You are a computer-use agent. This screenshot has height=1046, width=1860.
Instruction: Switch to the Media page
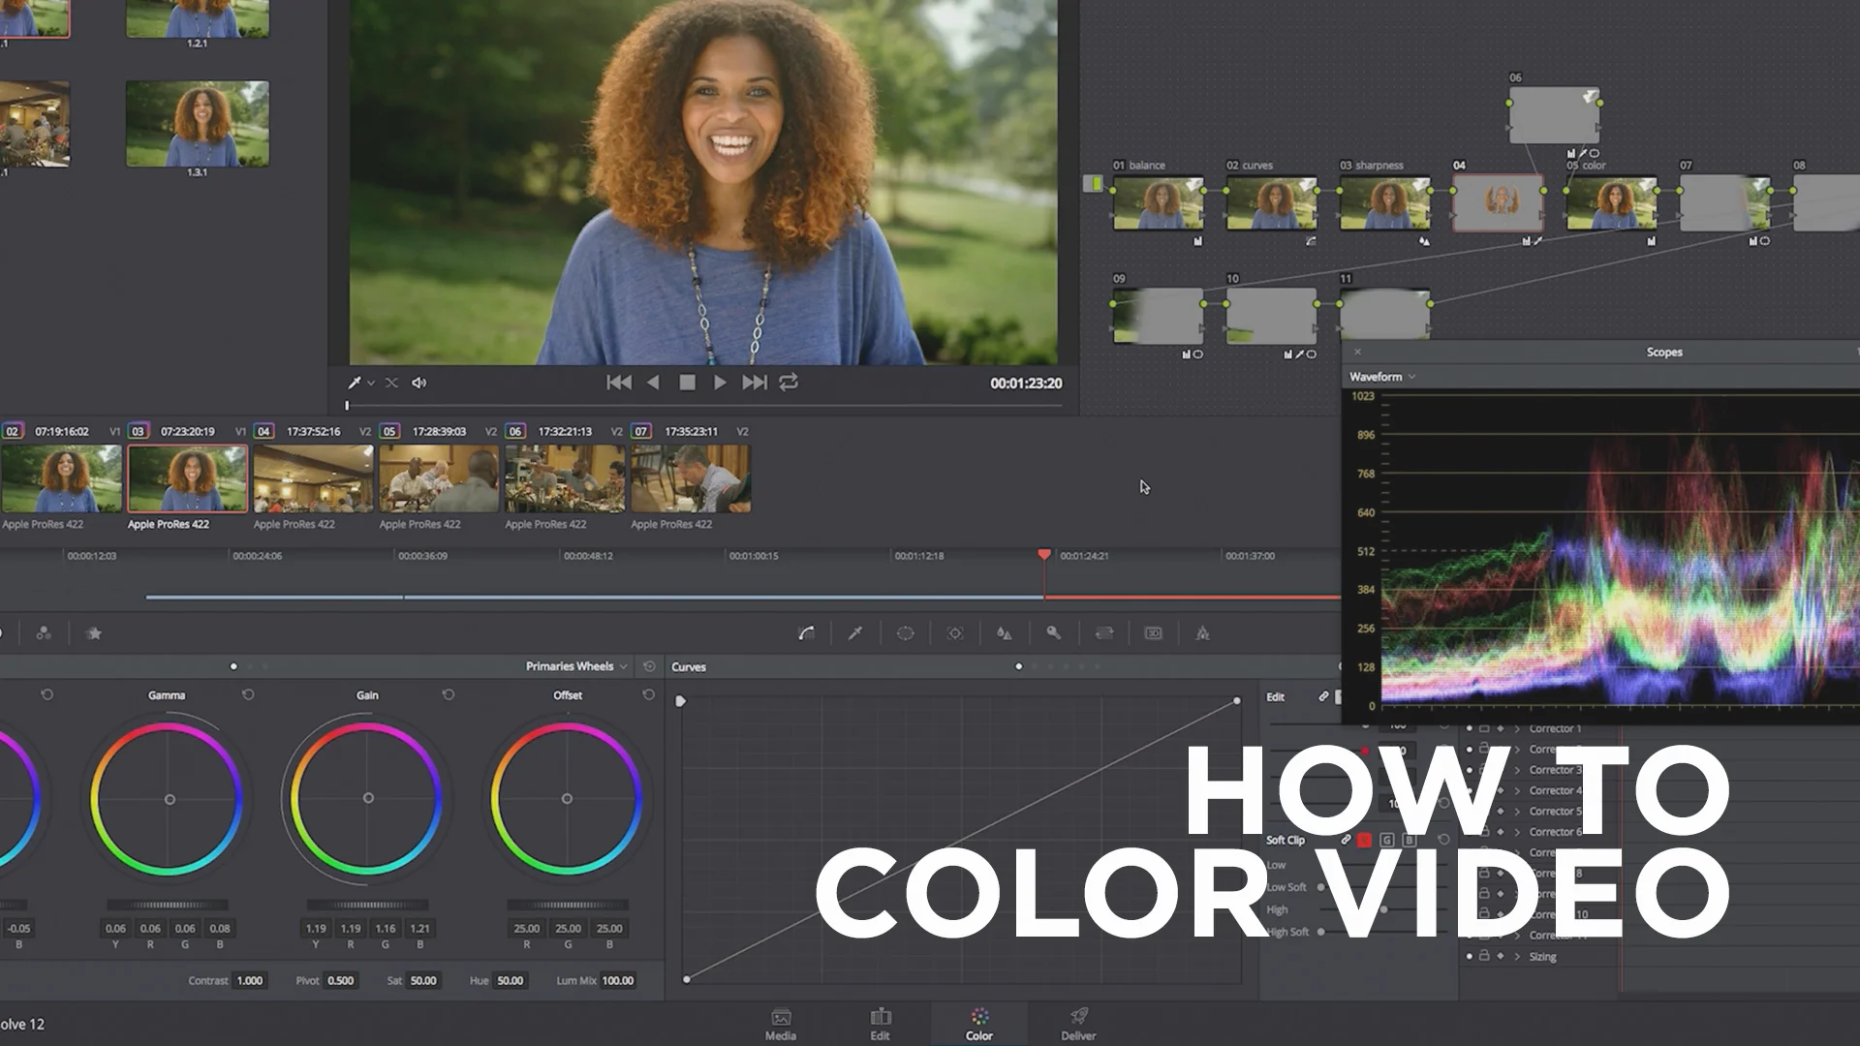781,1024
